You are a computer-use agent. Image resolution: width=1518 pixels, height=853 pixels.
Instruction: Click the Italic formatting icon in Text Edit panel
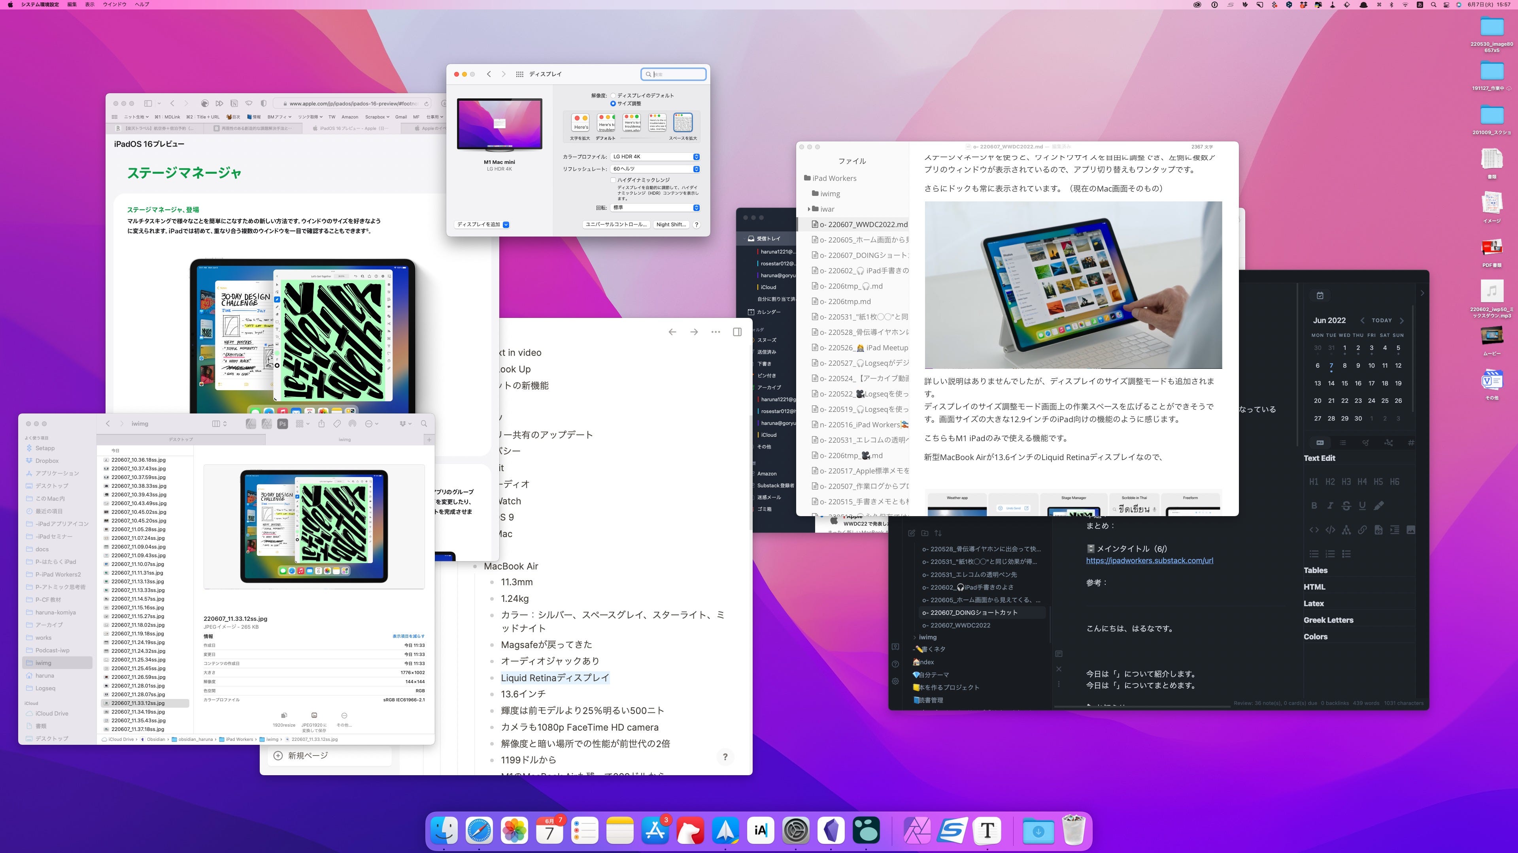coord(1330,505)
